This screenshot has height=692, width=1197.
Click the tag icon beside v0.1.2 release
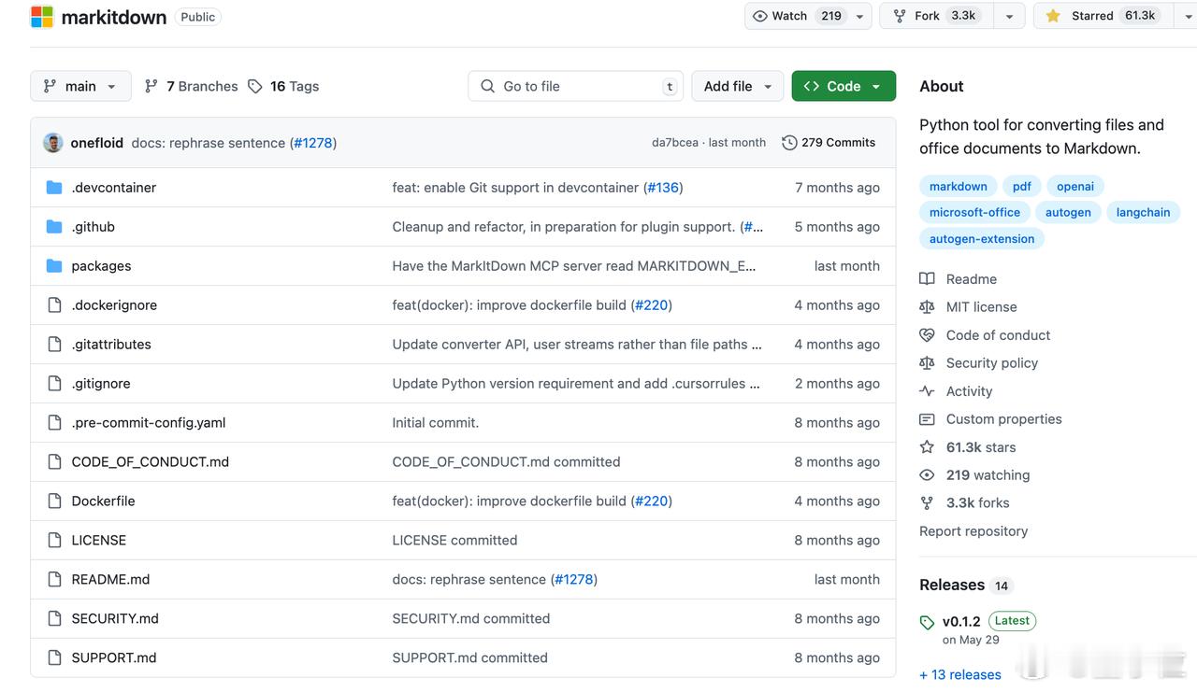click(x=927, y=623)
